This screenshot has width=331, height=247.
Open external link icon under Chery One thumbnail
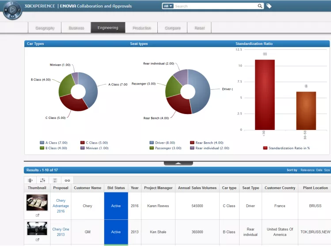pyautogui.click(x=38, y=240)
